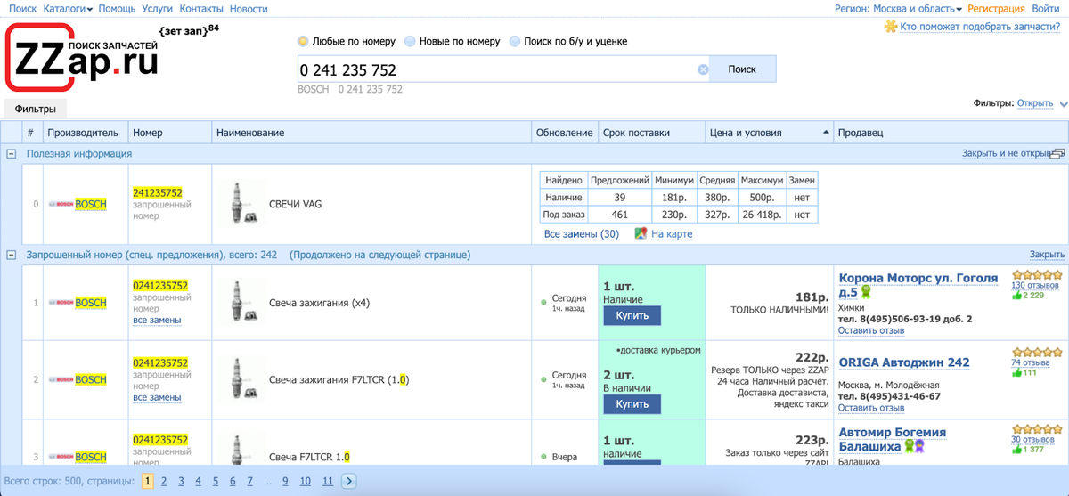Open the Контакты menu item
Viewport: 1069px width, 496px height.
[201, 8]
